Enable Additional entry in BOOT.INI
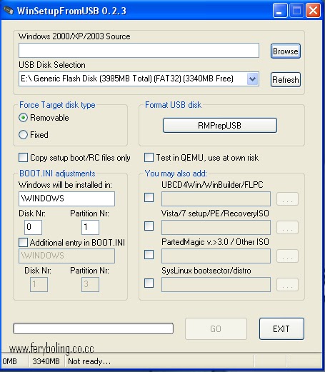Image resolution: width=325 pixels, height=372 pixels. click(23, 243)
